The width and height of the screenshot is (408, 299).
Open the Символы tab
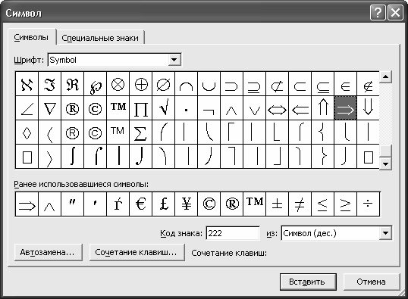pyautogui.click(x=31, y=37)
